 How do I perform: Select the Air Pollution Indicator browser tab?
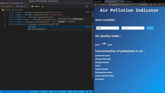coord(114,2)
